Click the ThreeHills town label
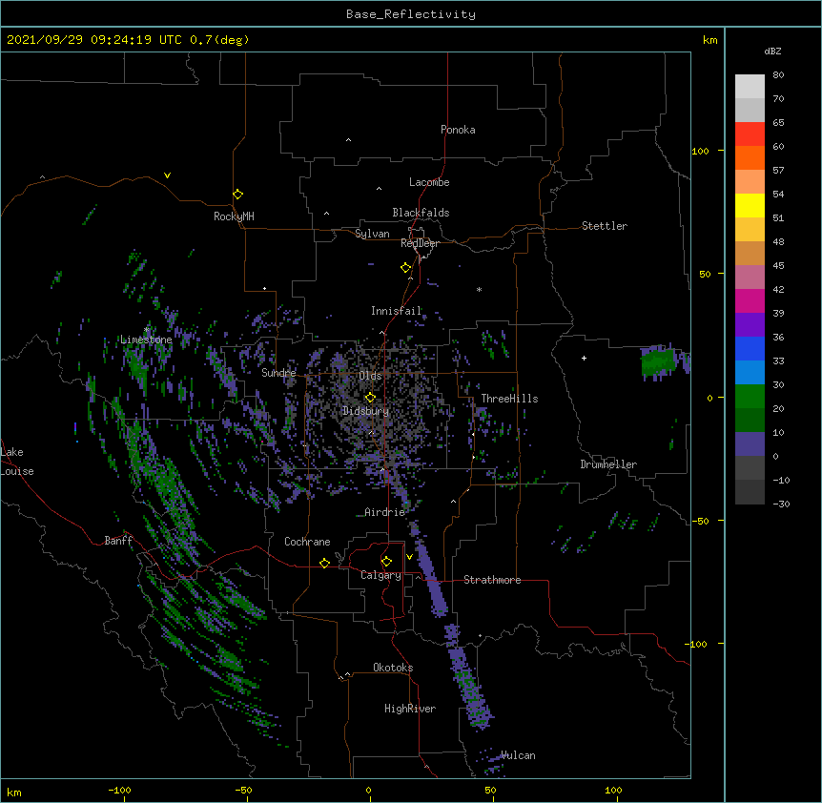This screenshot has width=822, height=803. pos(509,399)
